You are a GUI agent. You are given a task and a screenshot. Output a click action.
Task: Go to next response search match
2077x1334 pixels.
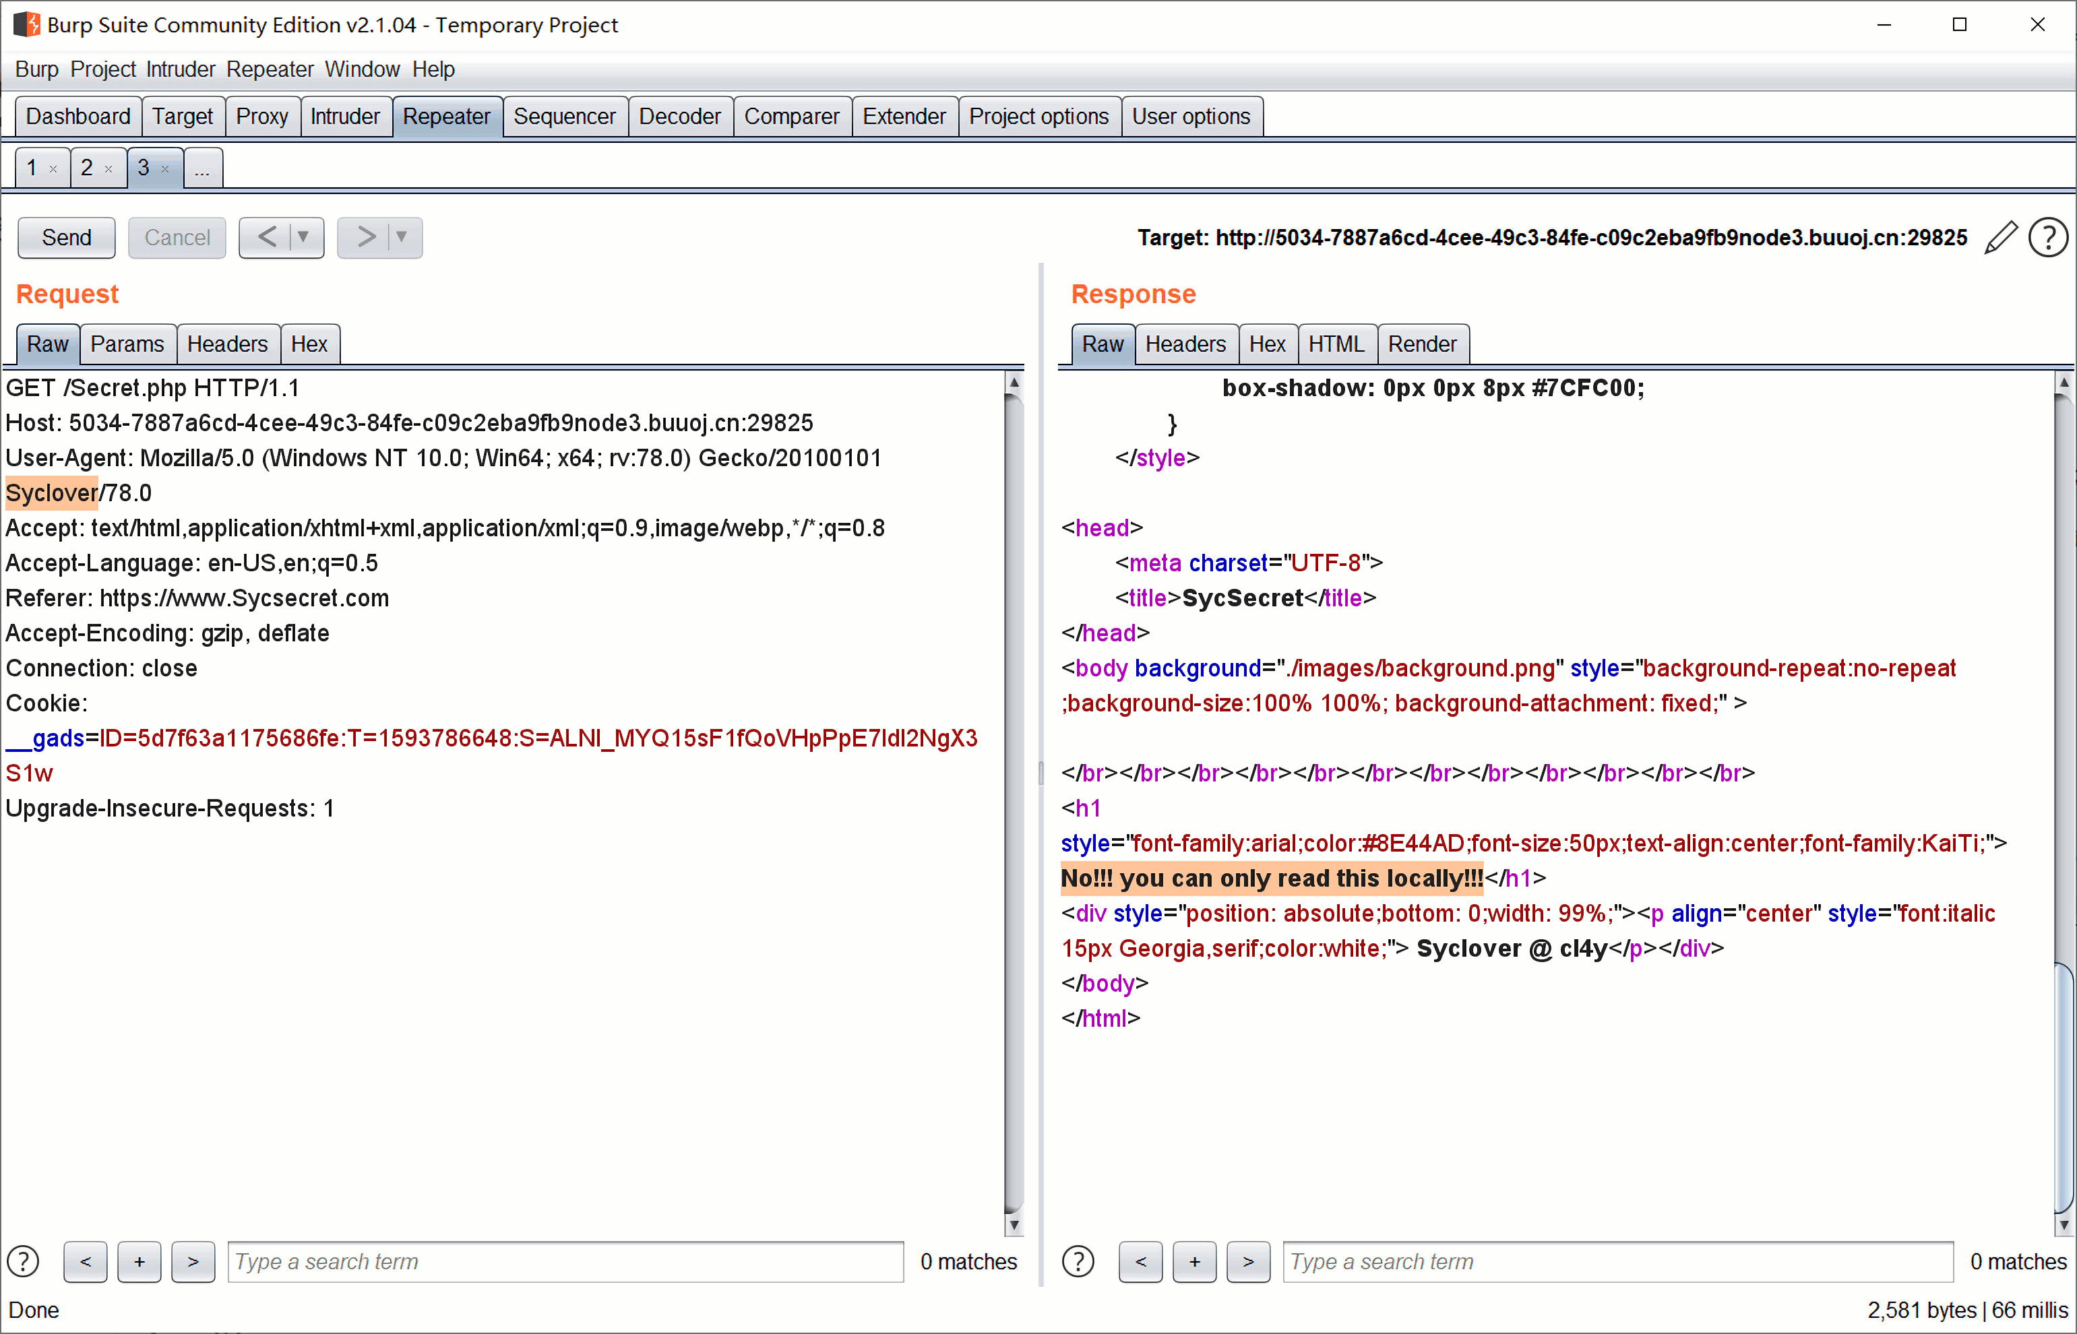tap(1249, 1261)
